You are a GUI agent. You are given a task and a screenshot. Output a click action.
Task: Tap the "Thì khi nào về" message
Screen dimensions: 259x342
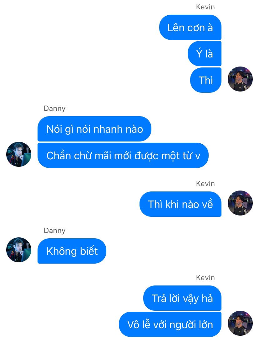click(x=180, y=204)
